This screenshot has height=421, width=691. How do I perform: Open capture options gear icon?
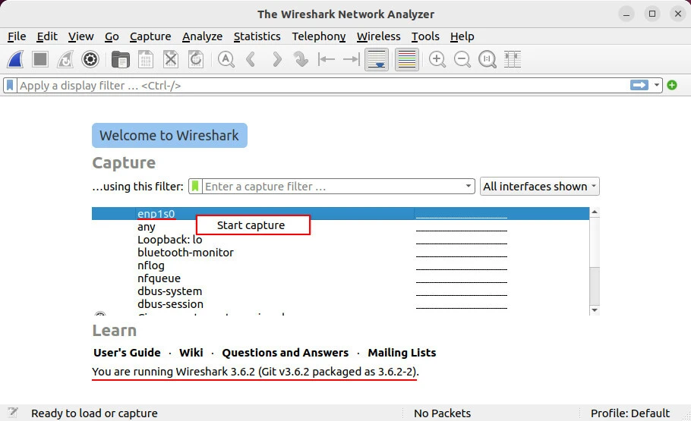[90, 59]
